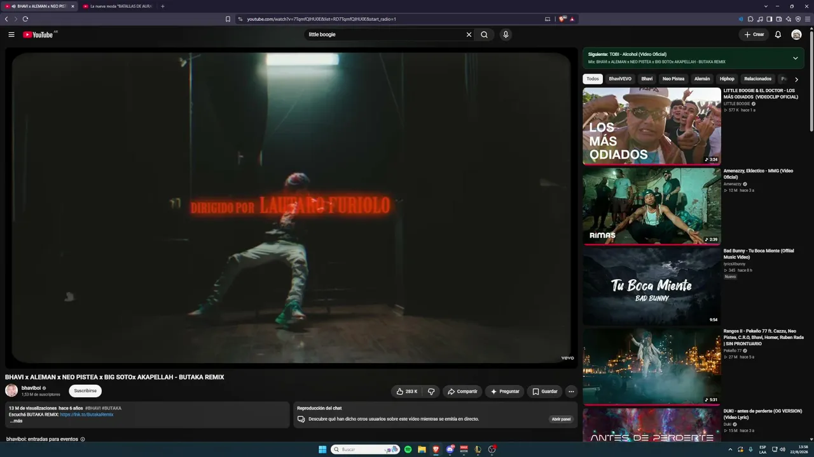Open the Leo AI sparkle icon

[789, 19]
